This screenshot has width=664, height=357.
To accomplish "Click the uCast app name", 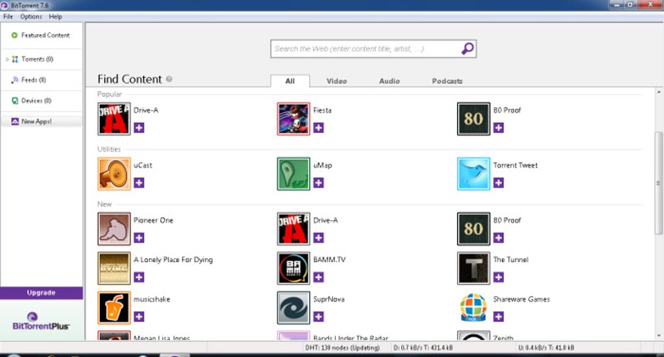I will [143, 165].
